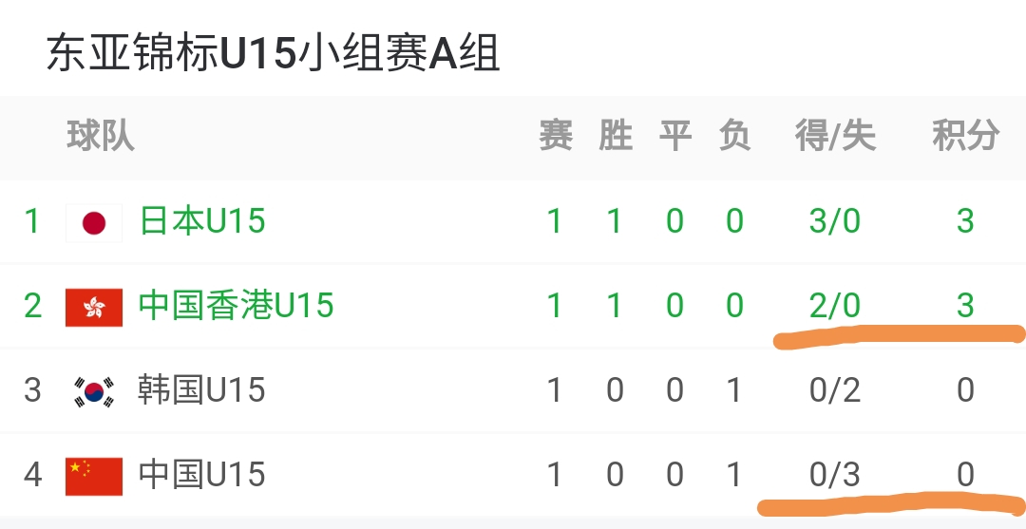Click the 得/失 column header

(x=835, y=137)
